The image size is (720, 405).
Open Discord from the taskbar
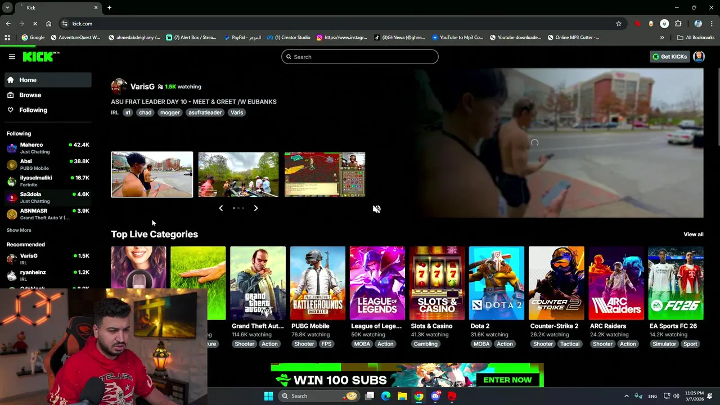435,396
